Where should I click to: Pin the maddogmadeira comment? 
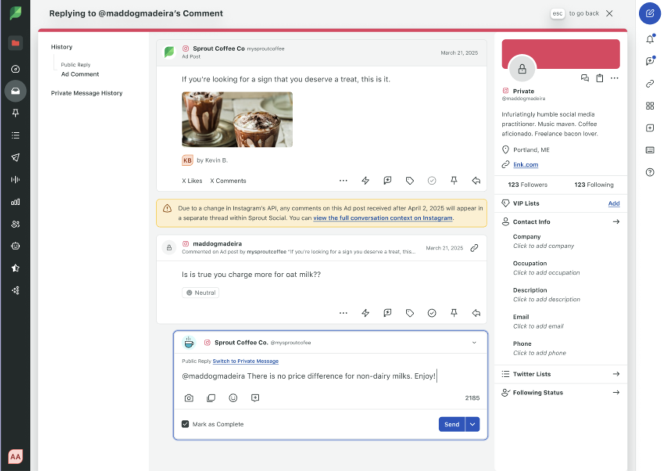[x=454, y=313]
